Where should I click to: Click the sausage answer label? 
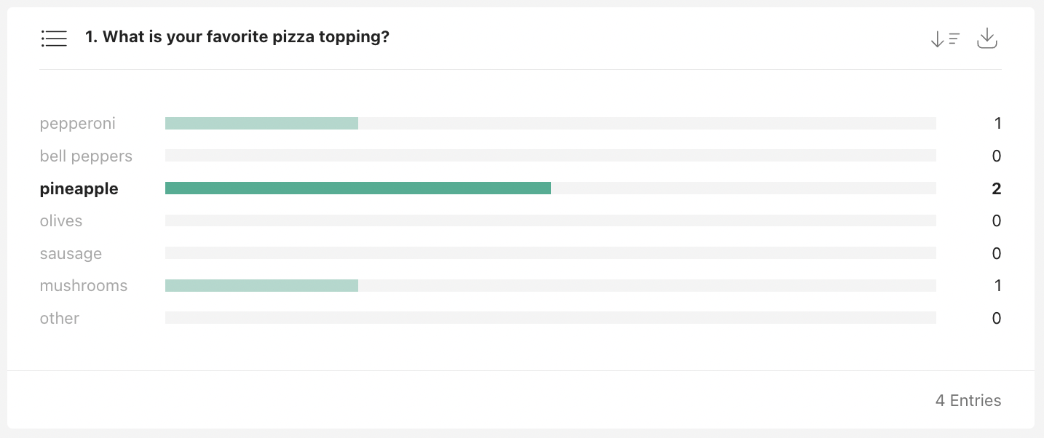pos(71,254)
